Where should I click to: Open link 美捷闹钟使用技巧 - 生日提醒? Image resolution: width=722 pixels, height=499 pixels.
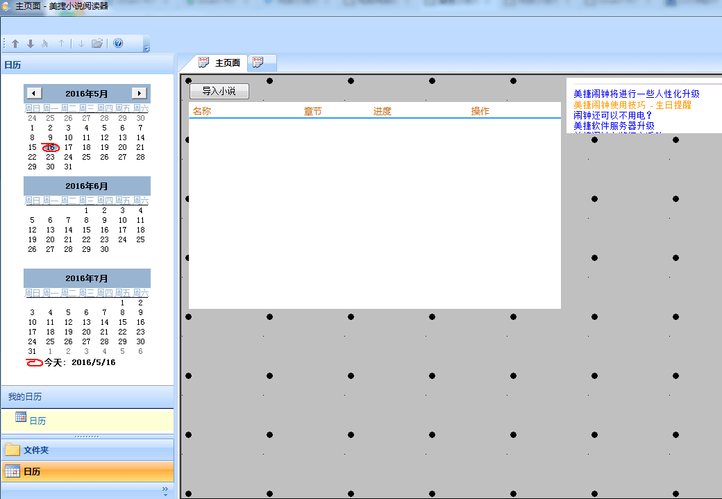pyautogui.click(x=632, y=105)
